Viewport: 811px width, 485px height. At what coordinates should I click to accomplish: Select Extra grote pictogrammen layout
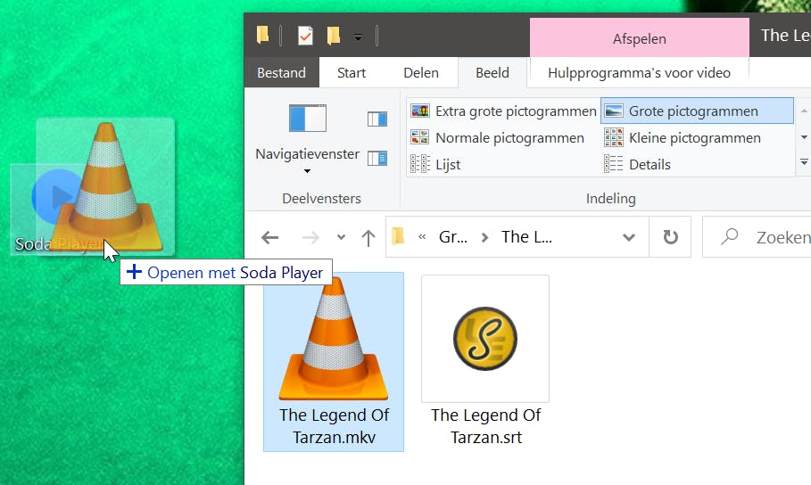tap(503, 111)
